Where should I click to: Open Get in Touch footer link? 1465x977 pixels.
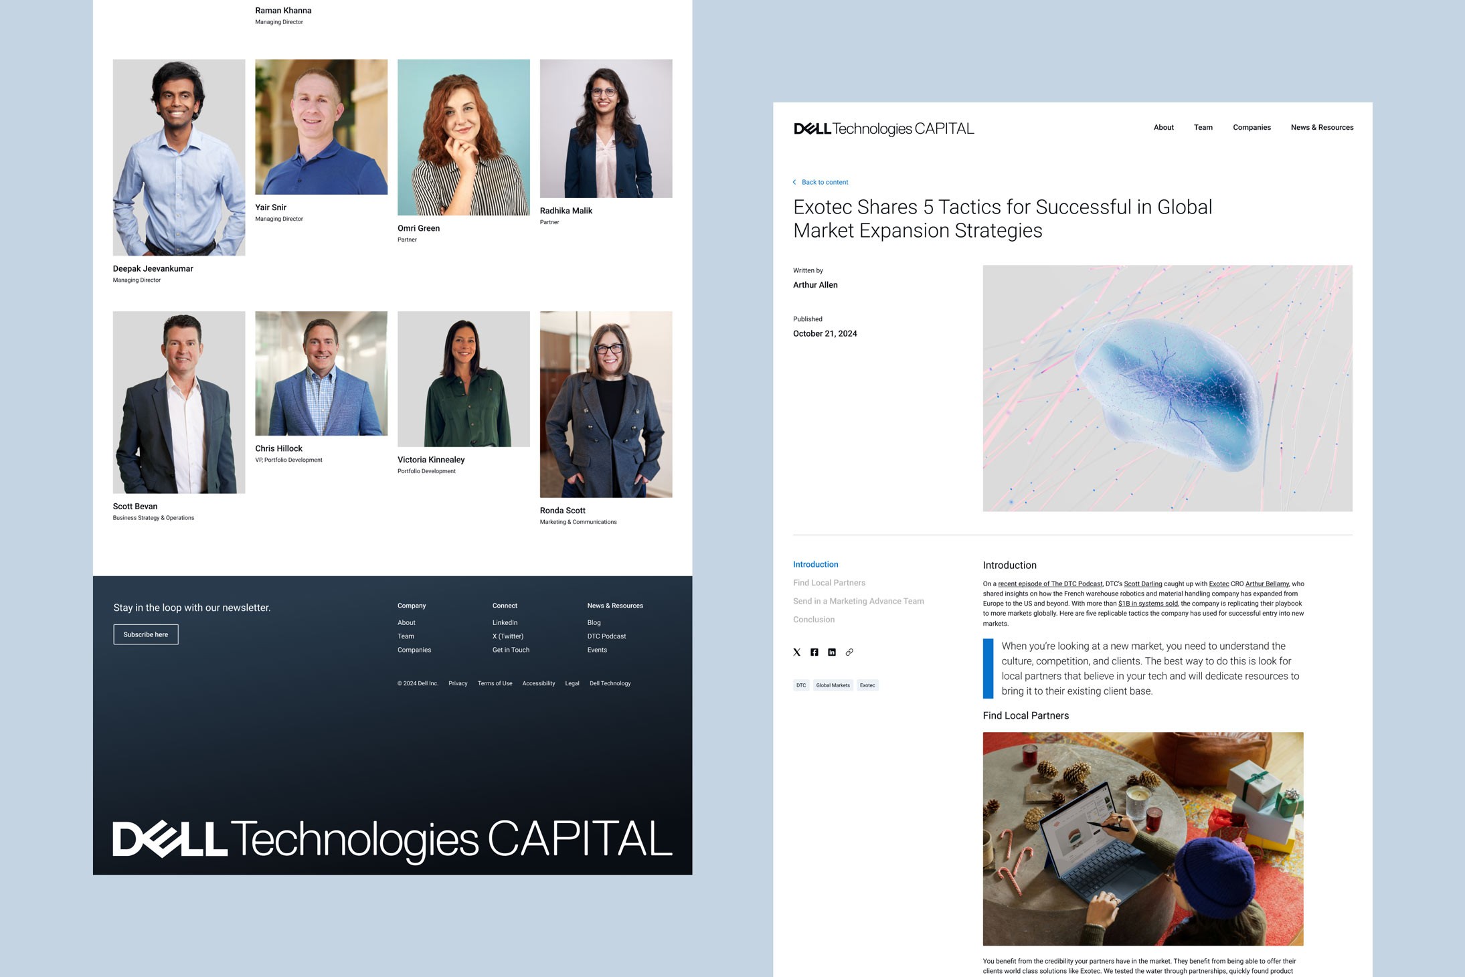tap(511, 650)
